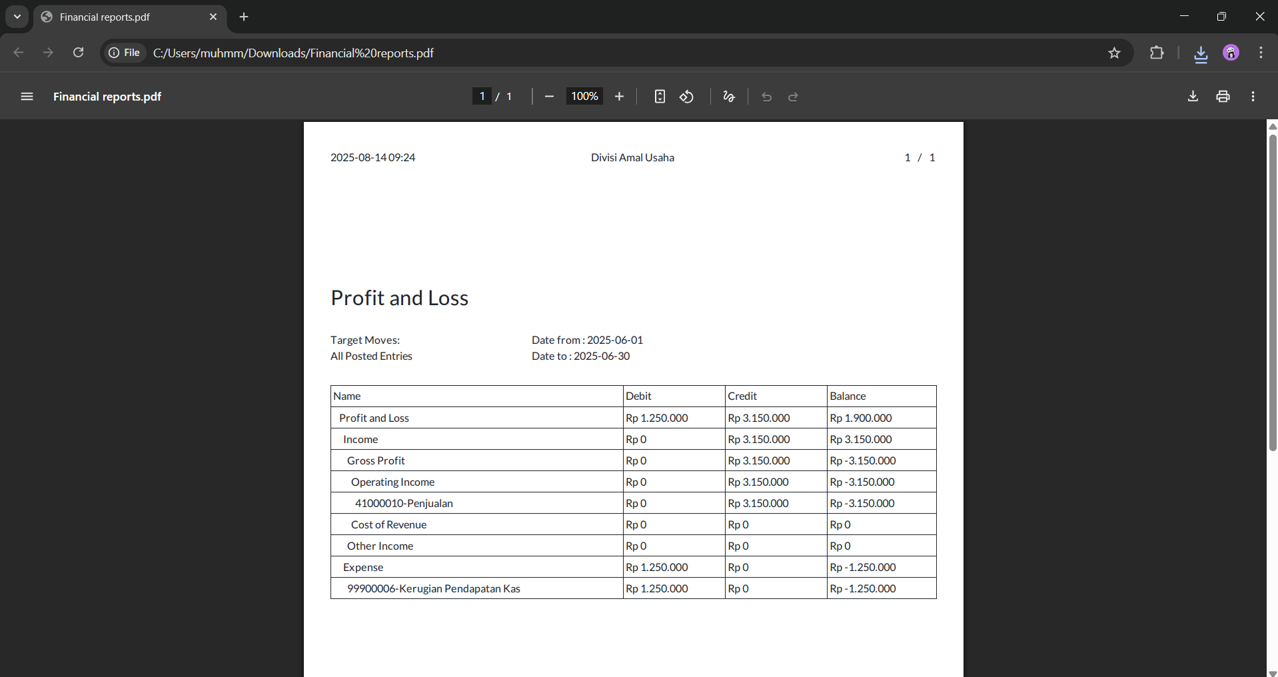Click the zoom out minus button
Viewport: 1278px width, 677px height.
coord(549,97)
